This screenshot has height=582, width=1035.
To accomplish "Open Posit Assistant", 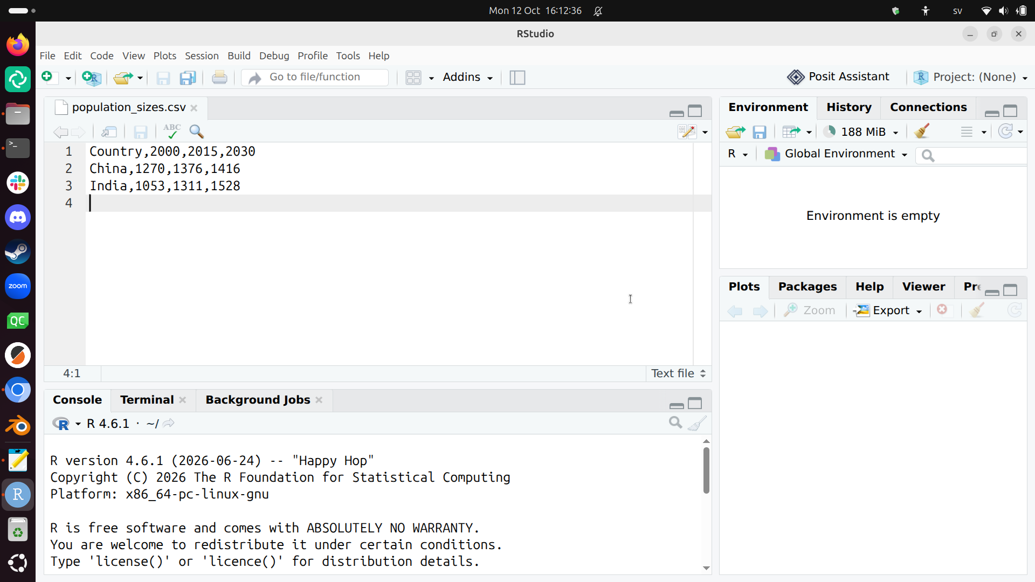I will [838, 77].
